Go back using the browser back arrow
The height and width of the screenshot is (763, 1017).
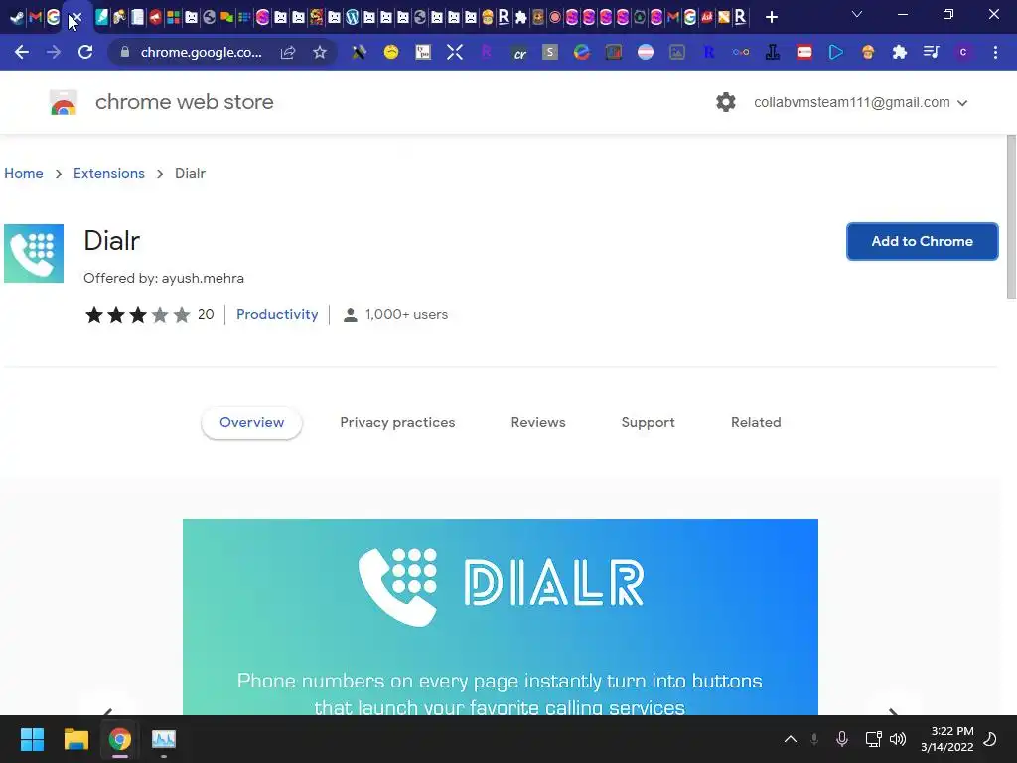click(x=22, y=52)
